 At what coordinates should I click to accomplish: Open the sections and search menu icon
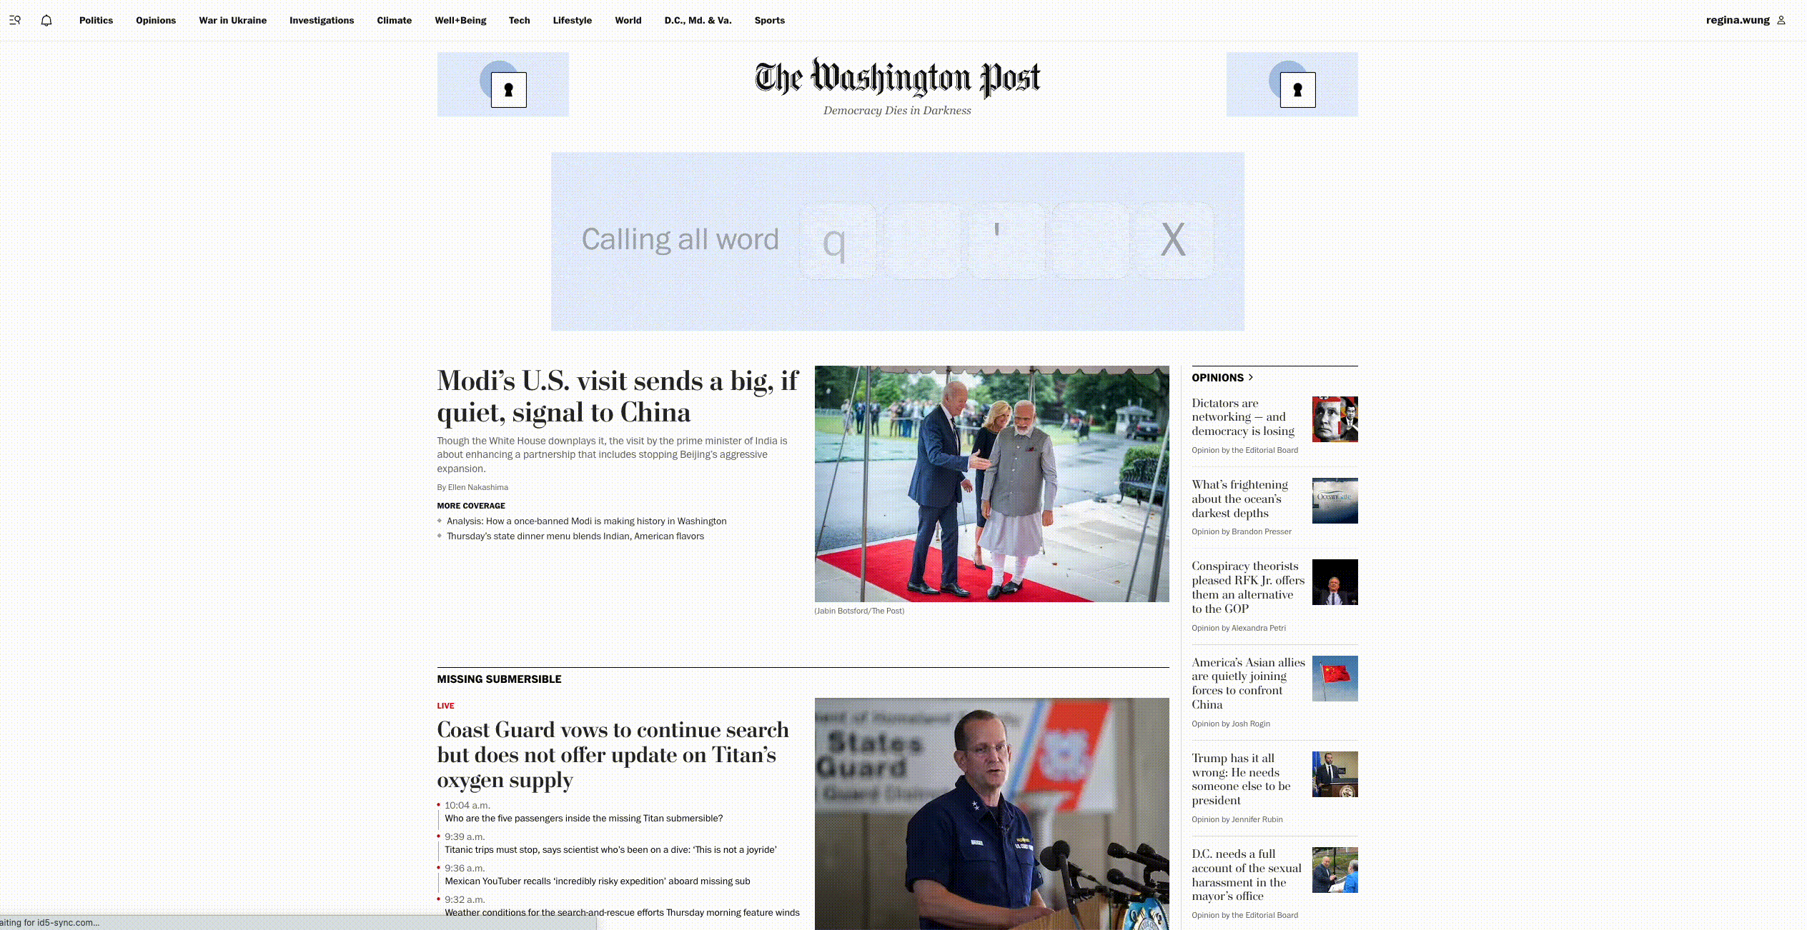(x=15, y=20)
